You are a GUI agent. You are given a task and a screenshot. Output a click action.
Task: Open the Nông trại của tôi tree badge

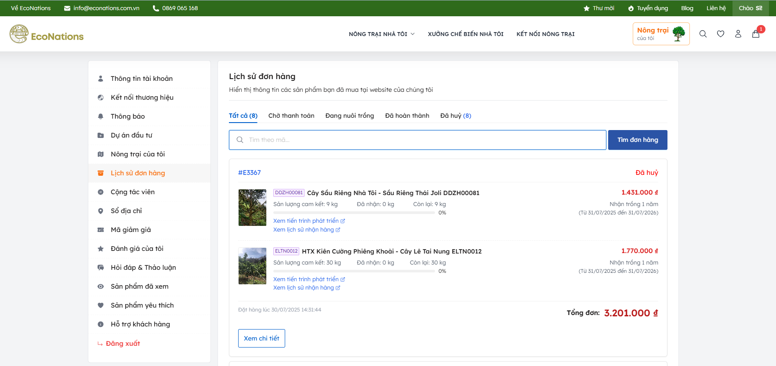[661, 34]
